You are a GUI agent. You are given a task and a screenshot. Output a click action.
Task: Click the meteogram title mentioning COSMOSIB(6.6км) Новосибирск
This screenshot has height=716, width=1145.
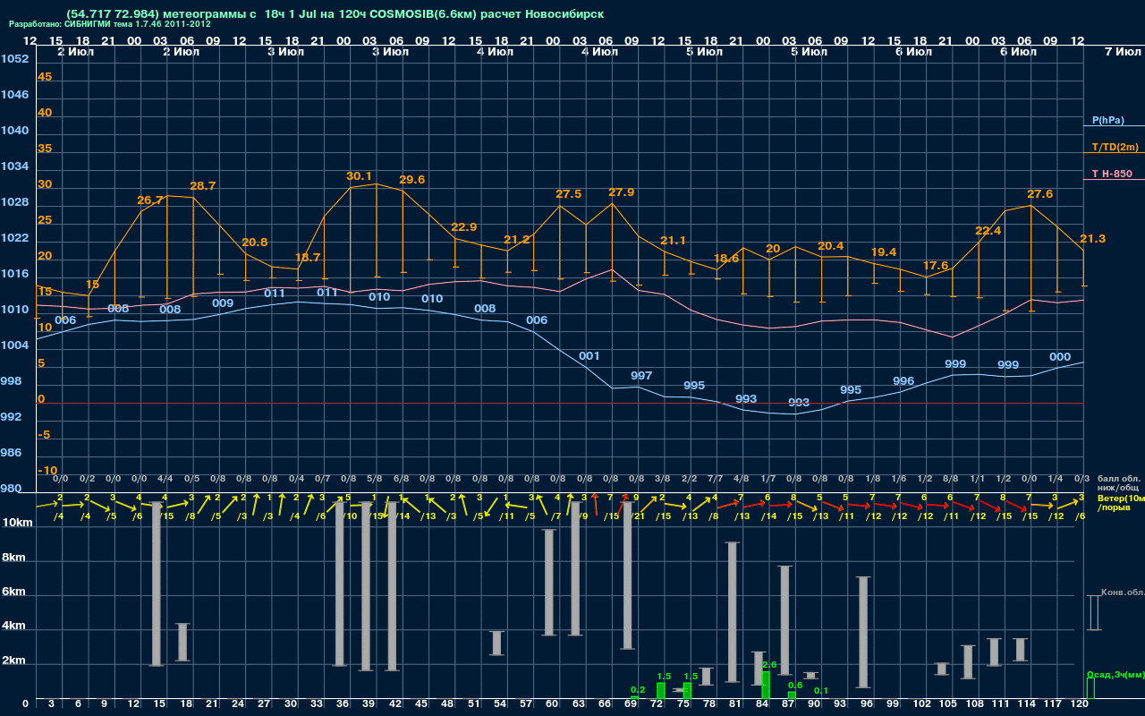coord(335,14)
